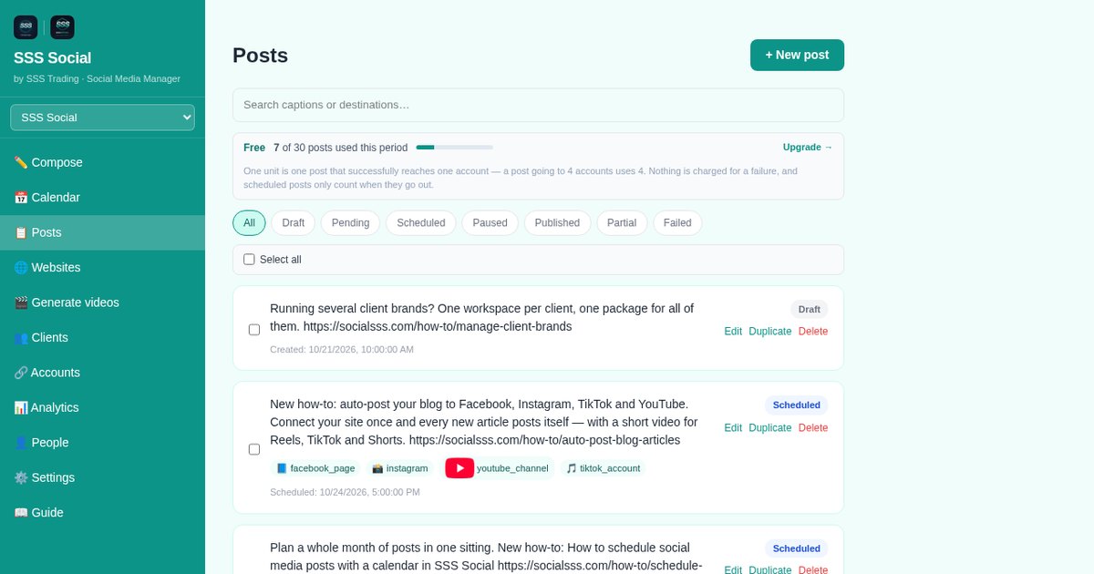Click the second SSS logo icon
This screenshot has width=1094, height=574.
tap(62, 27)
